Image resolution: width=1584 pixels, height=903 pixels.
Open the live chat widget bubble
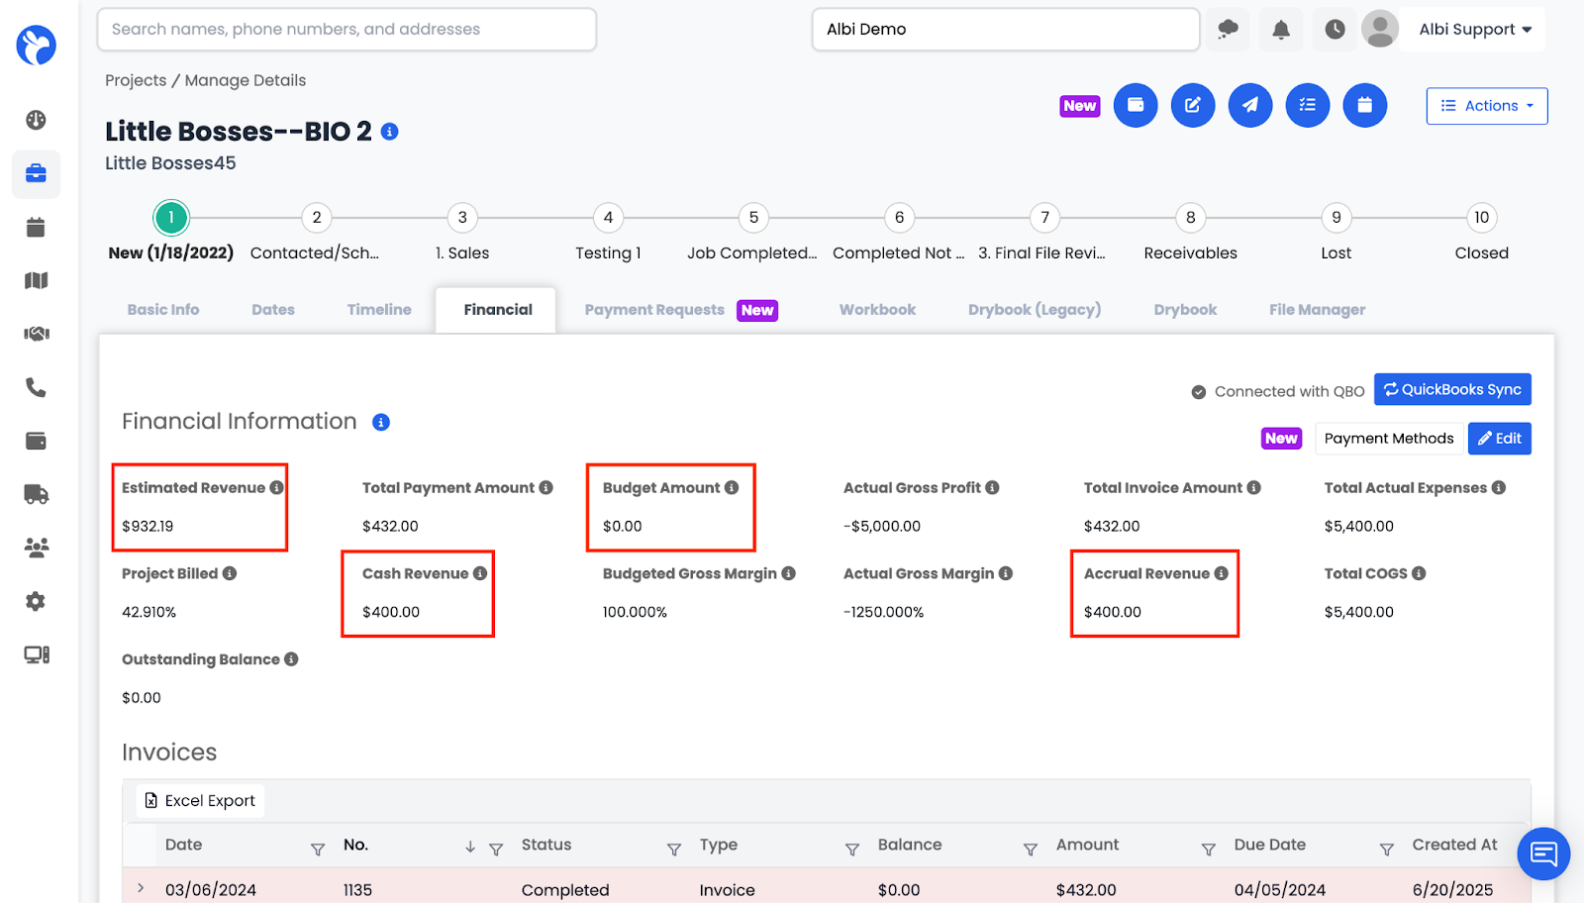click(1542, 853)
